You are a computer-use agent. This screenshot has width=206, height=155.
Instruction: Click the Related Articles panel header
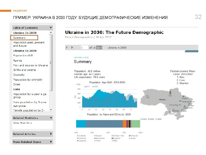point(32,134)
